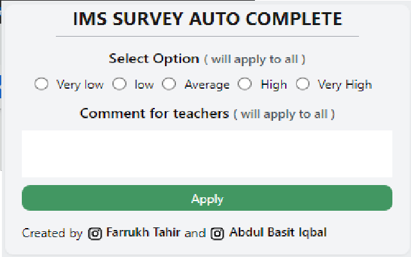Click the "Average" option label text

coord(207,85)
